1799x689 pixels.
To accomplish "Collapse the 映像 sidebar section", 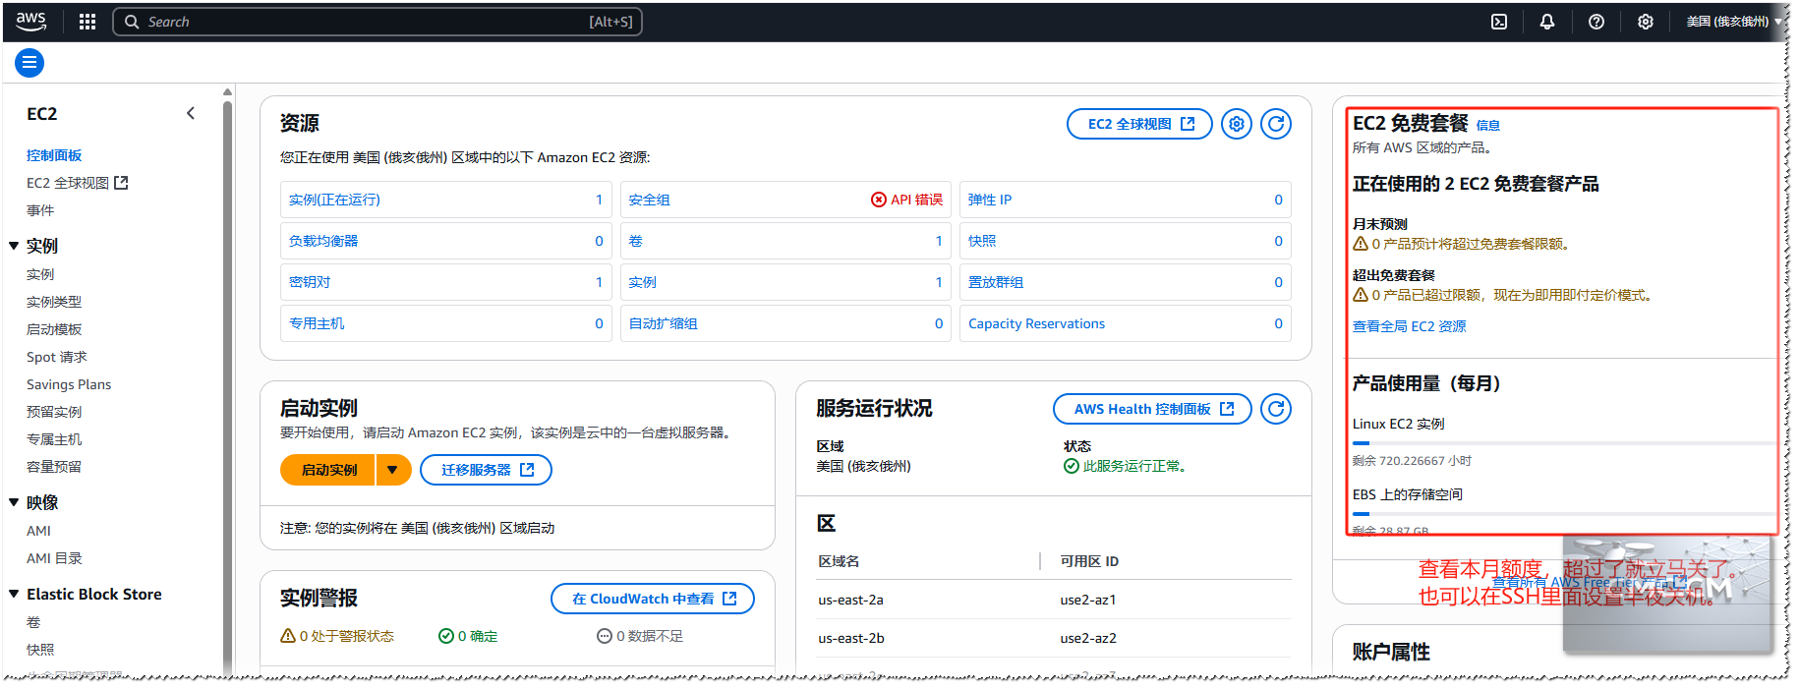I will coord(14,502).
